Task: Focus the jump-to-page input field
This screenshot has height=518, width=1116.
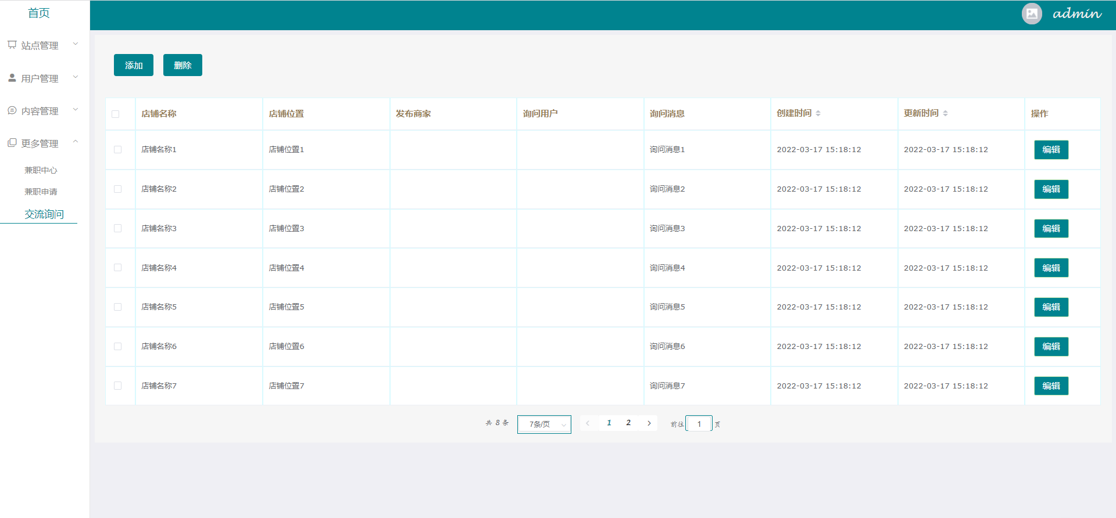Action: pos(699,424)
